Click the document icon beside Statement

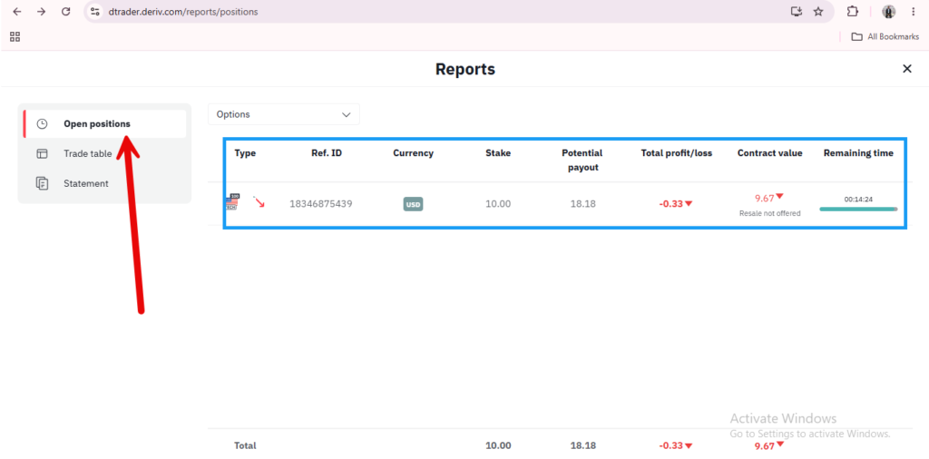[42, 183]
